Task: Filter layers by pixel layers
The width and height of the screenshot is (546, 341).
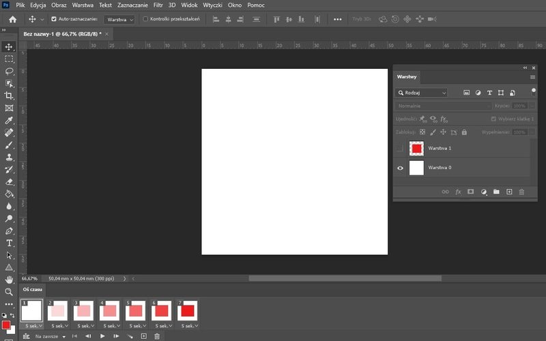Action: (467, 93)
